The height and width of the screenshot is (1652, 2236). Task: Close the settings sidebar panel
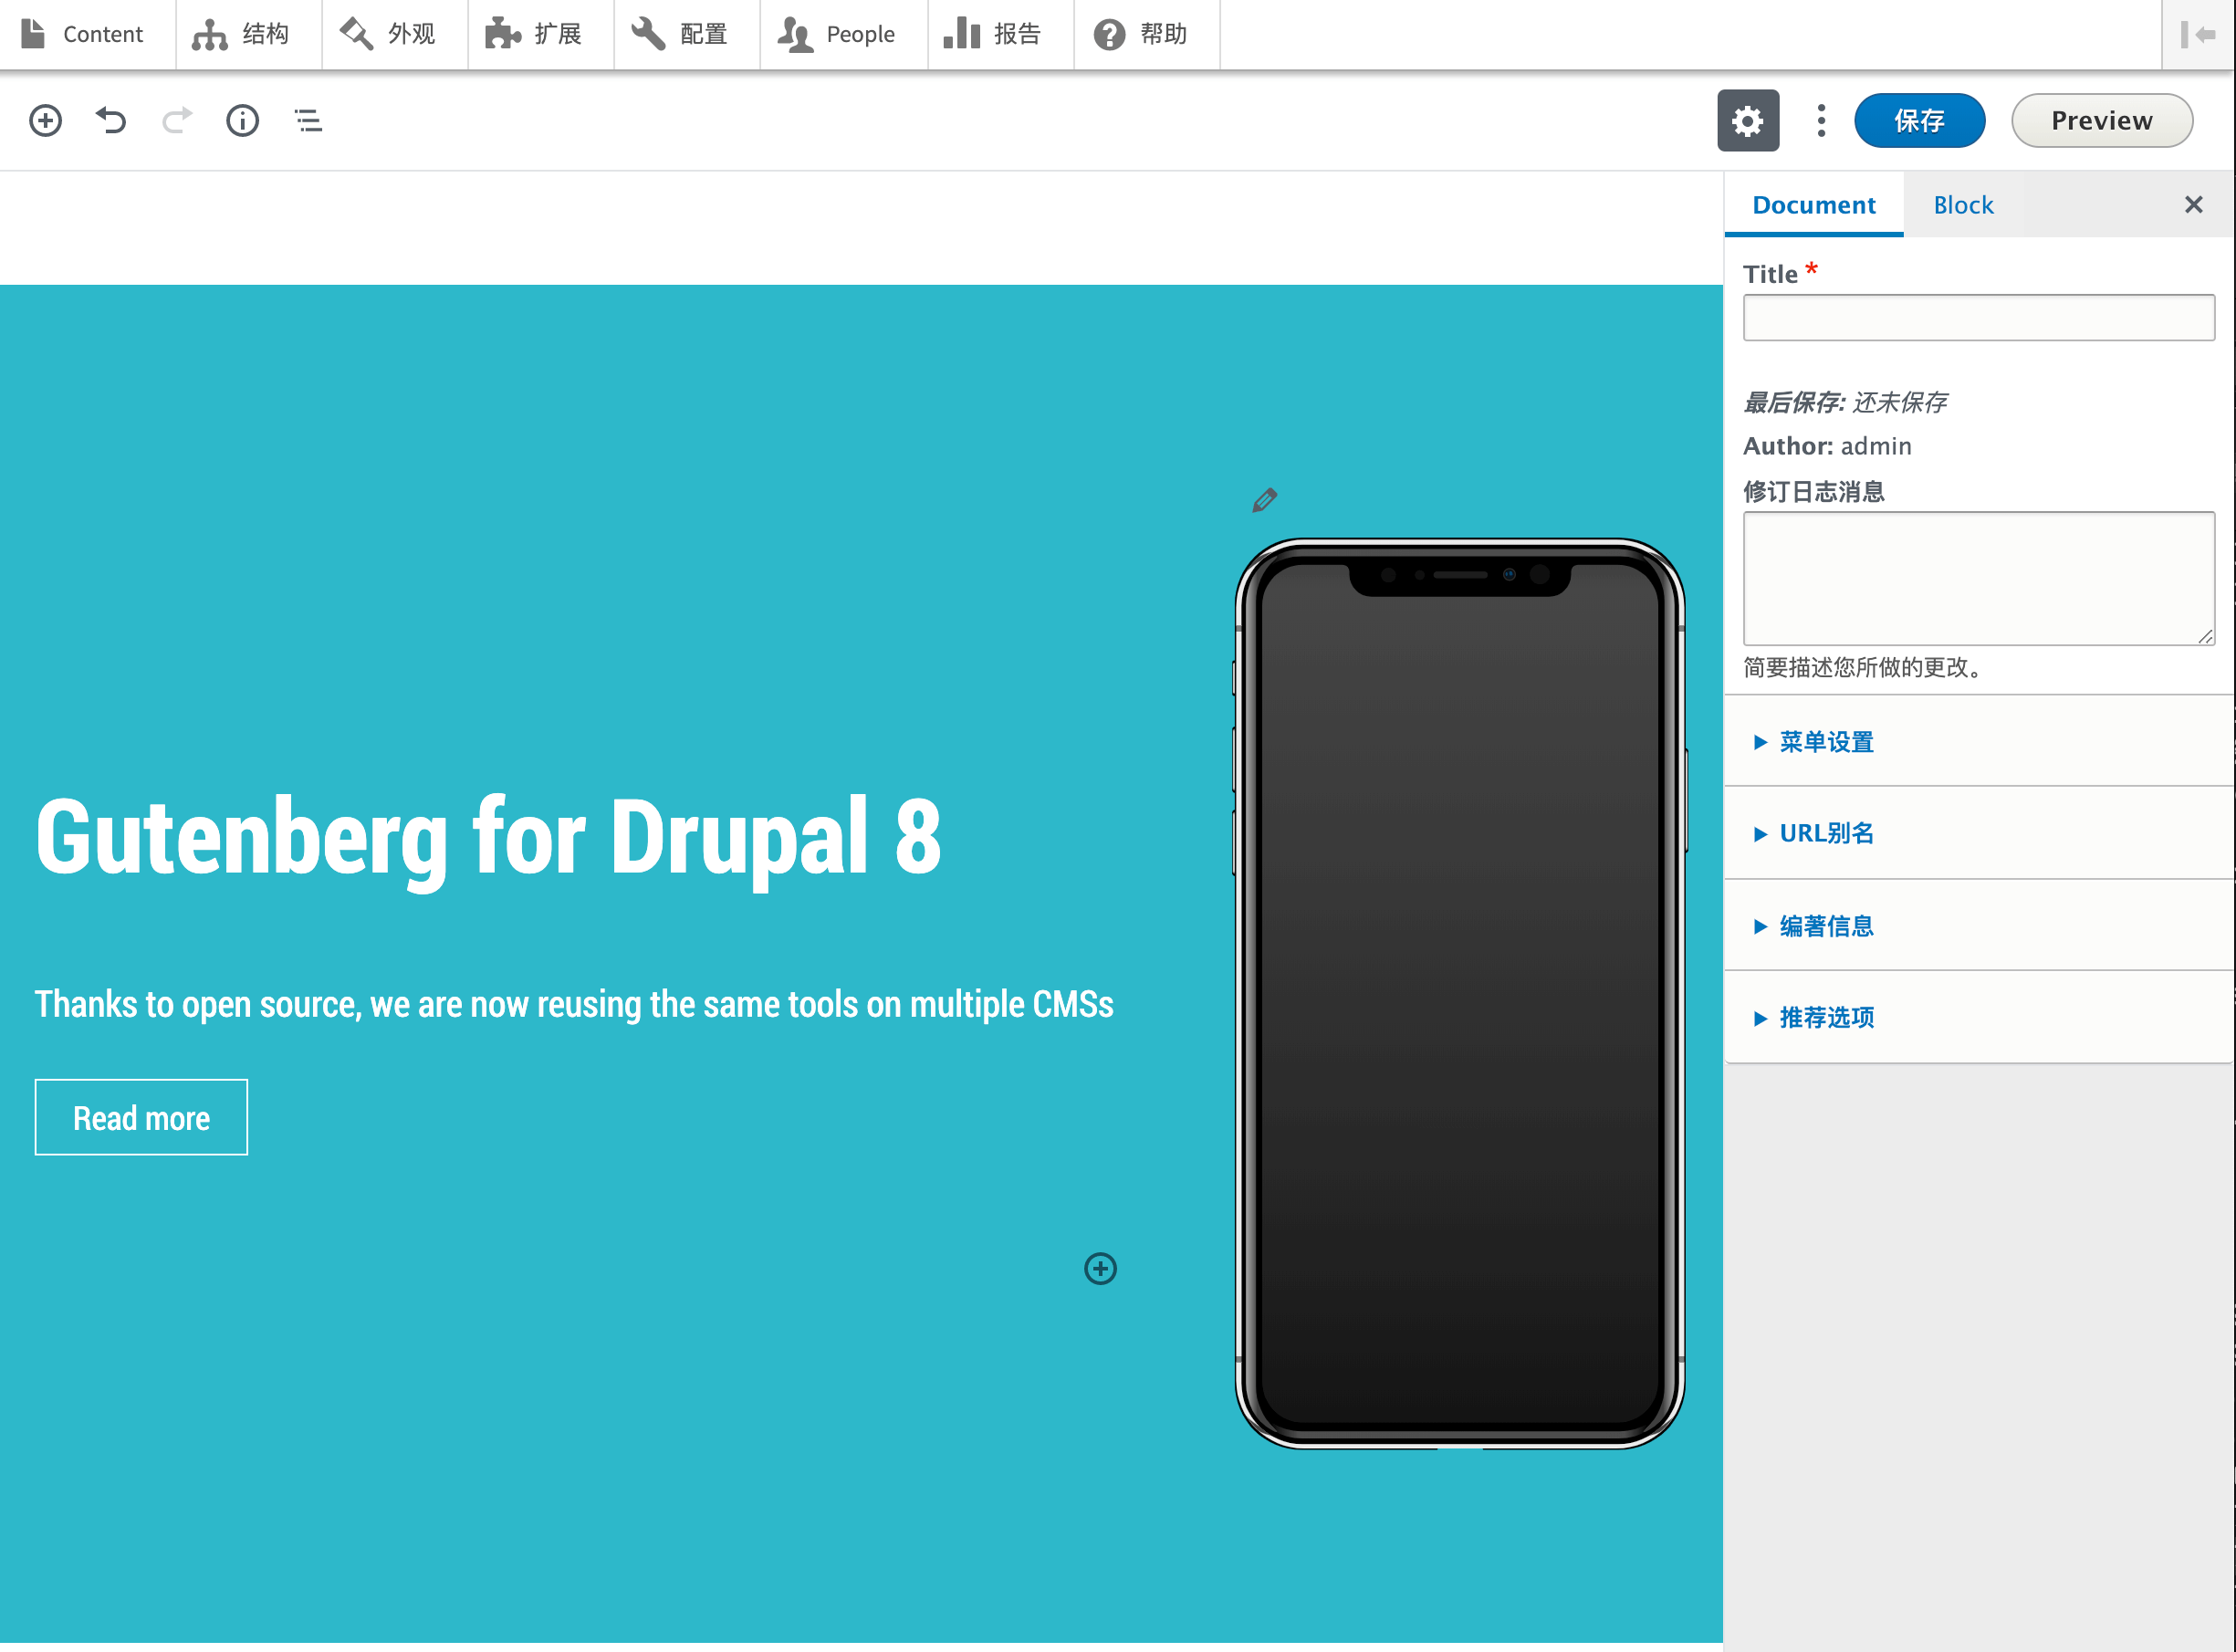click(x=2193, y=205)
